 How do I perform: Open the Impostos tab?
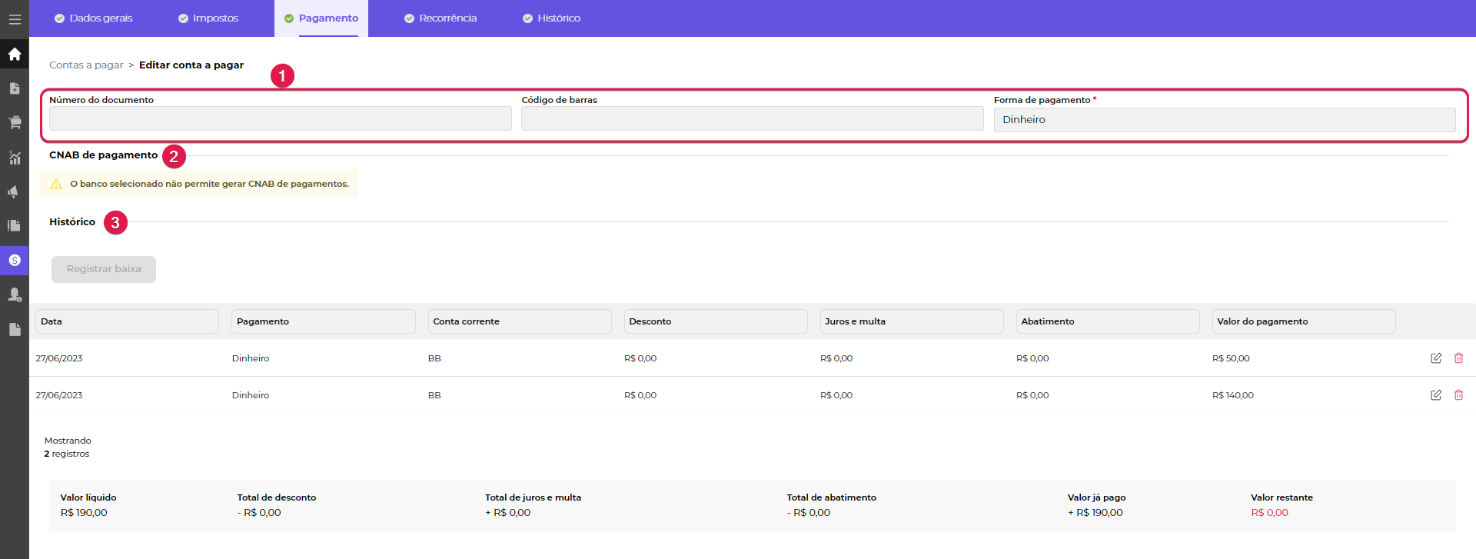click(x=208, y=18)
